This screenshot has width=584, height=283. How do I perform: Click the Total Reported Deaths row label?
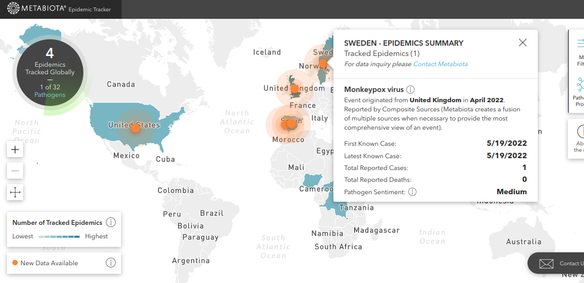tap(378, 180)
